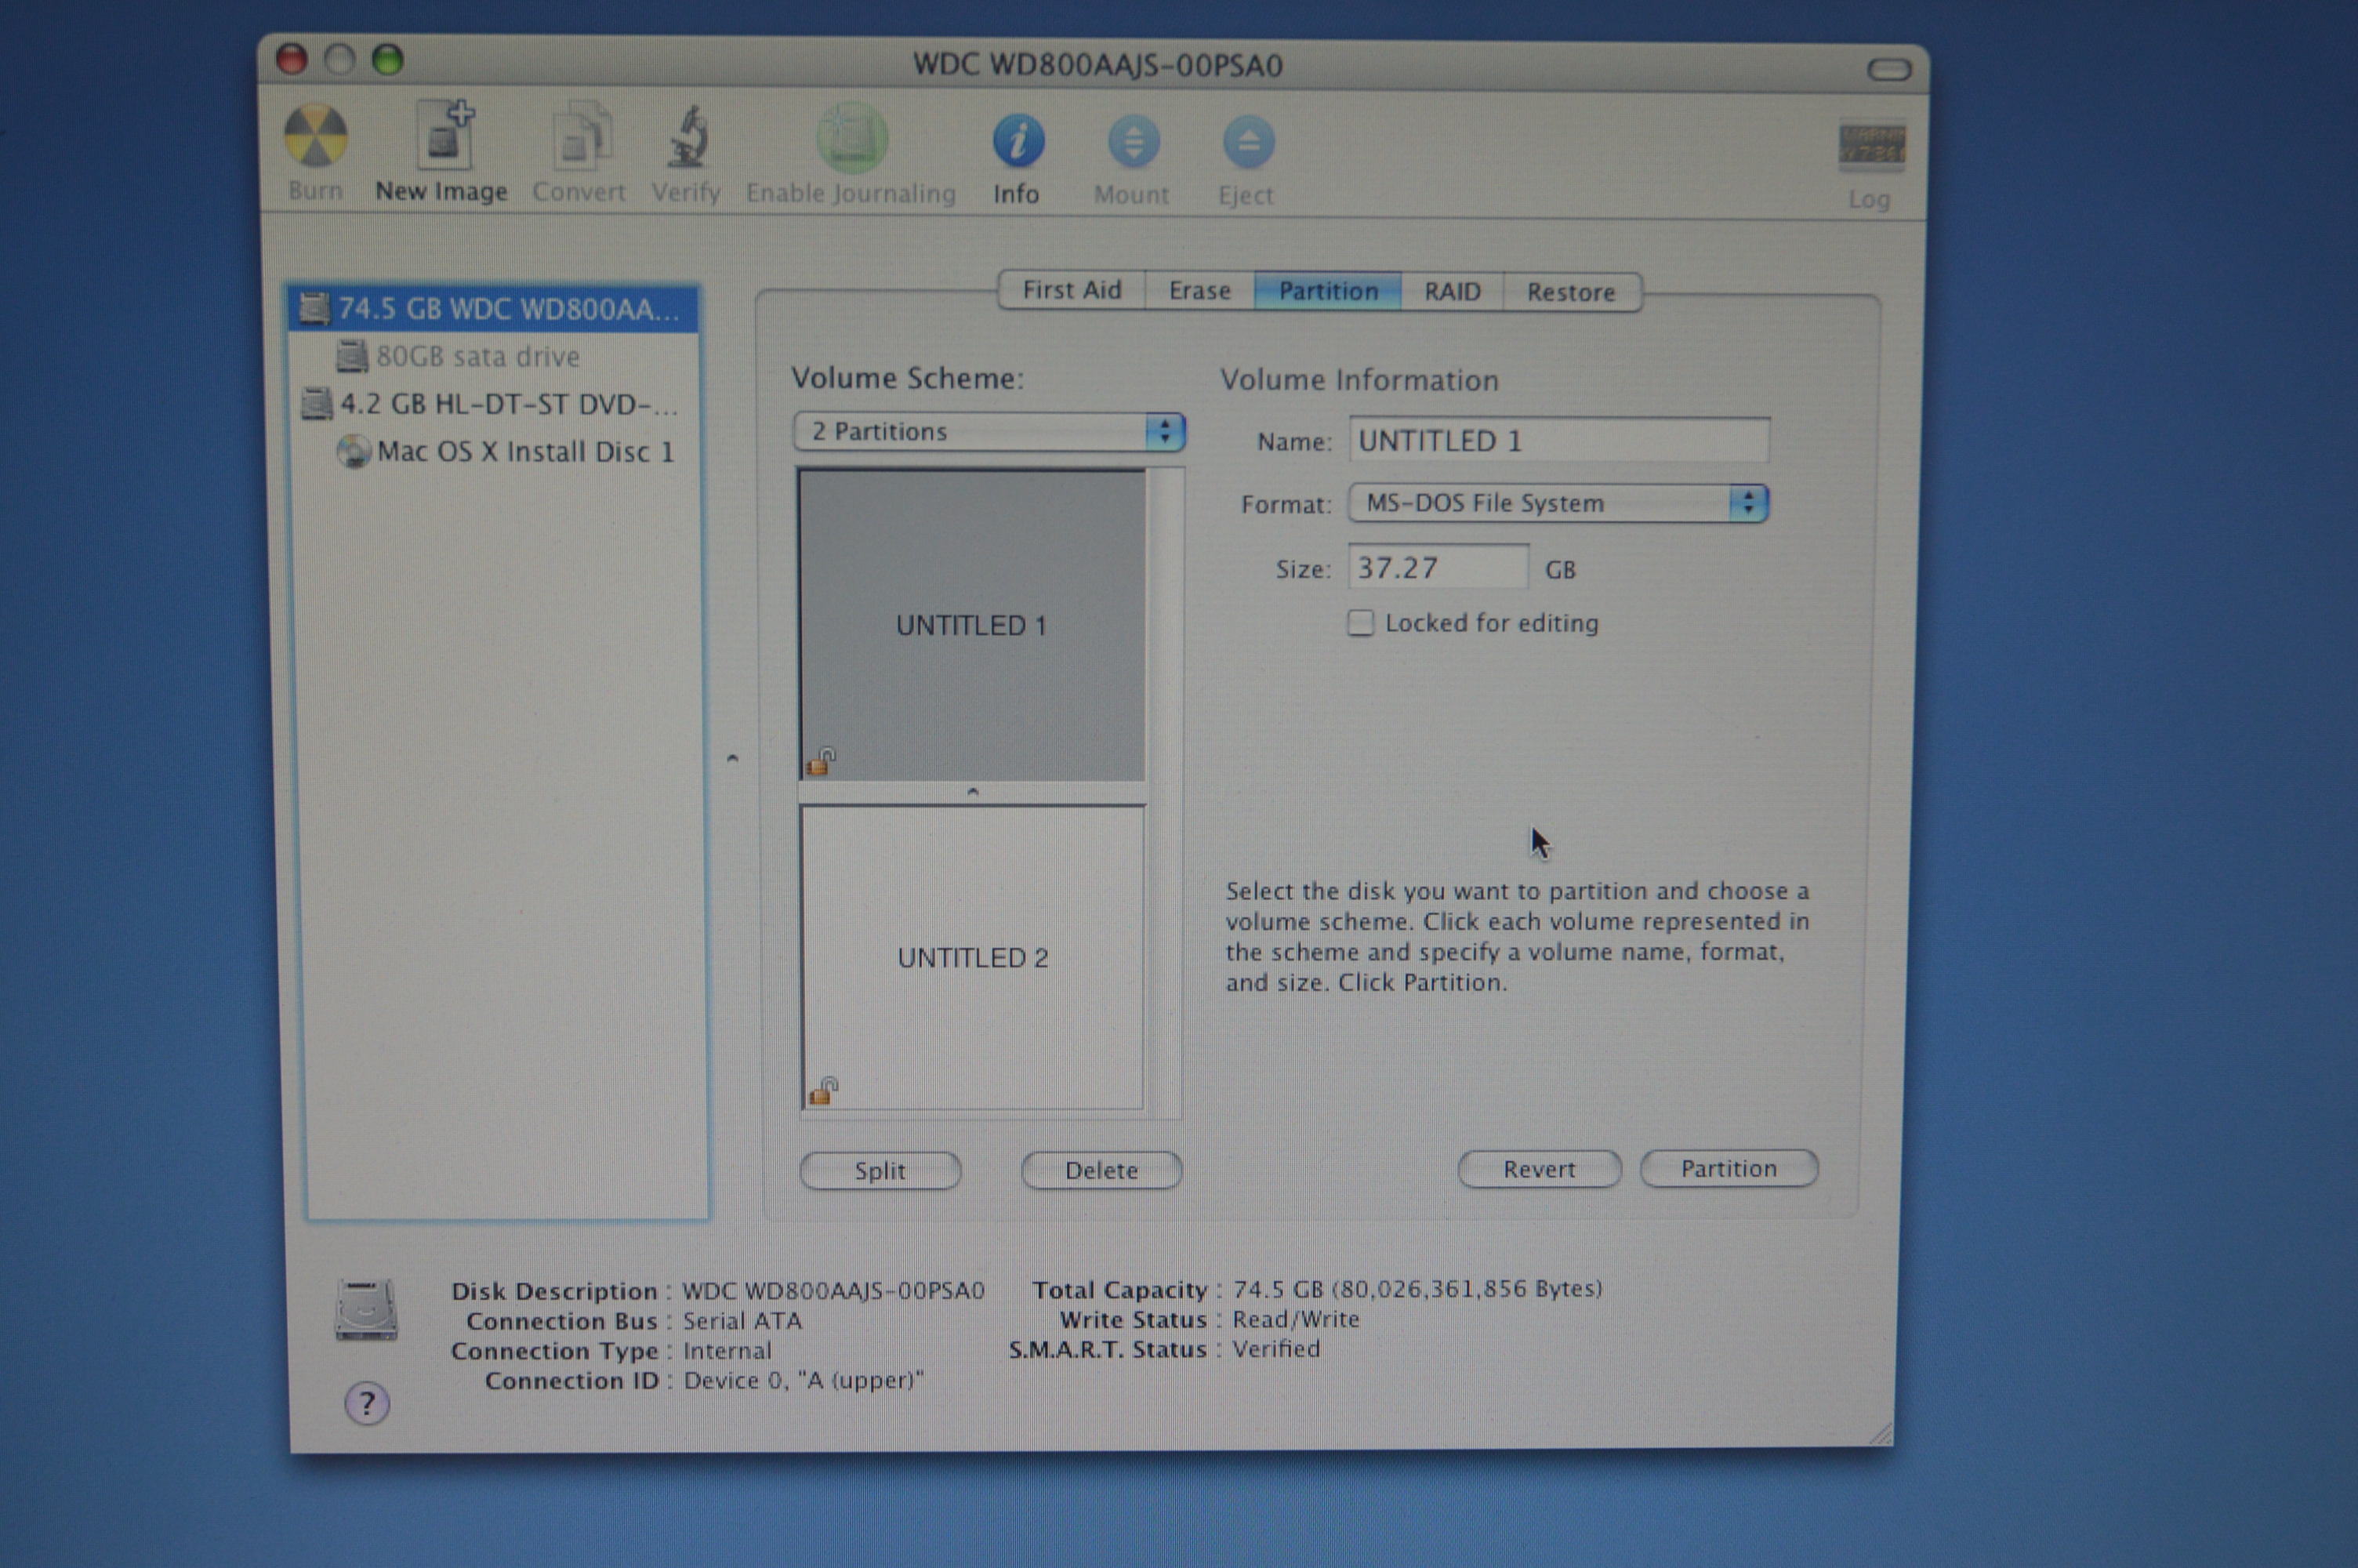This screenshot has height=1568, width=2358.
Task: Click Disk Description value WDC WD800AAJS-00PSA0
Action: tap(833, 1291)
